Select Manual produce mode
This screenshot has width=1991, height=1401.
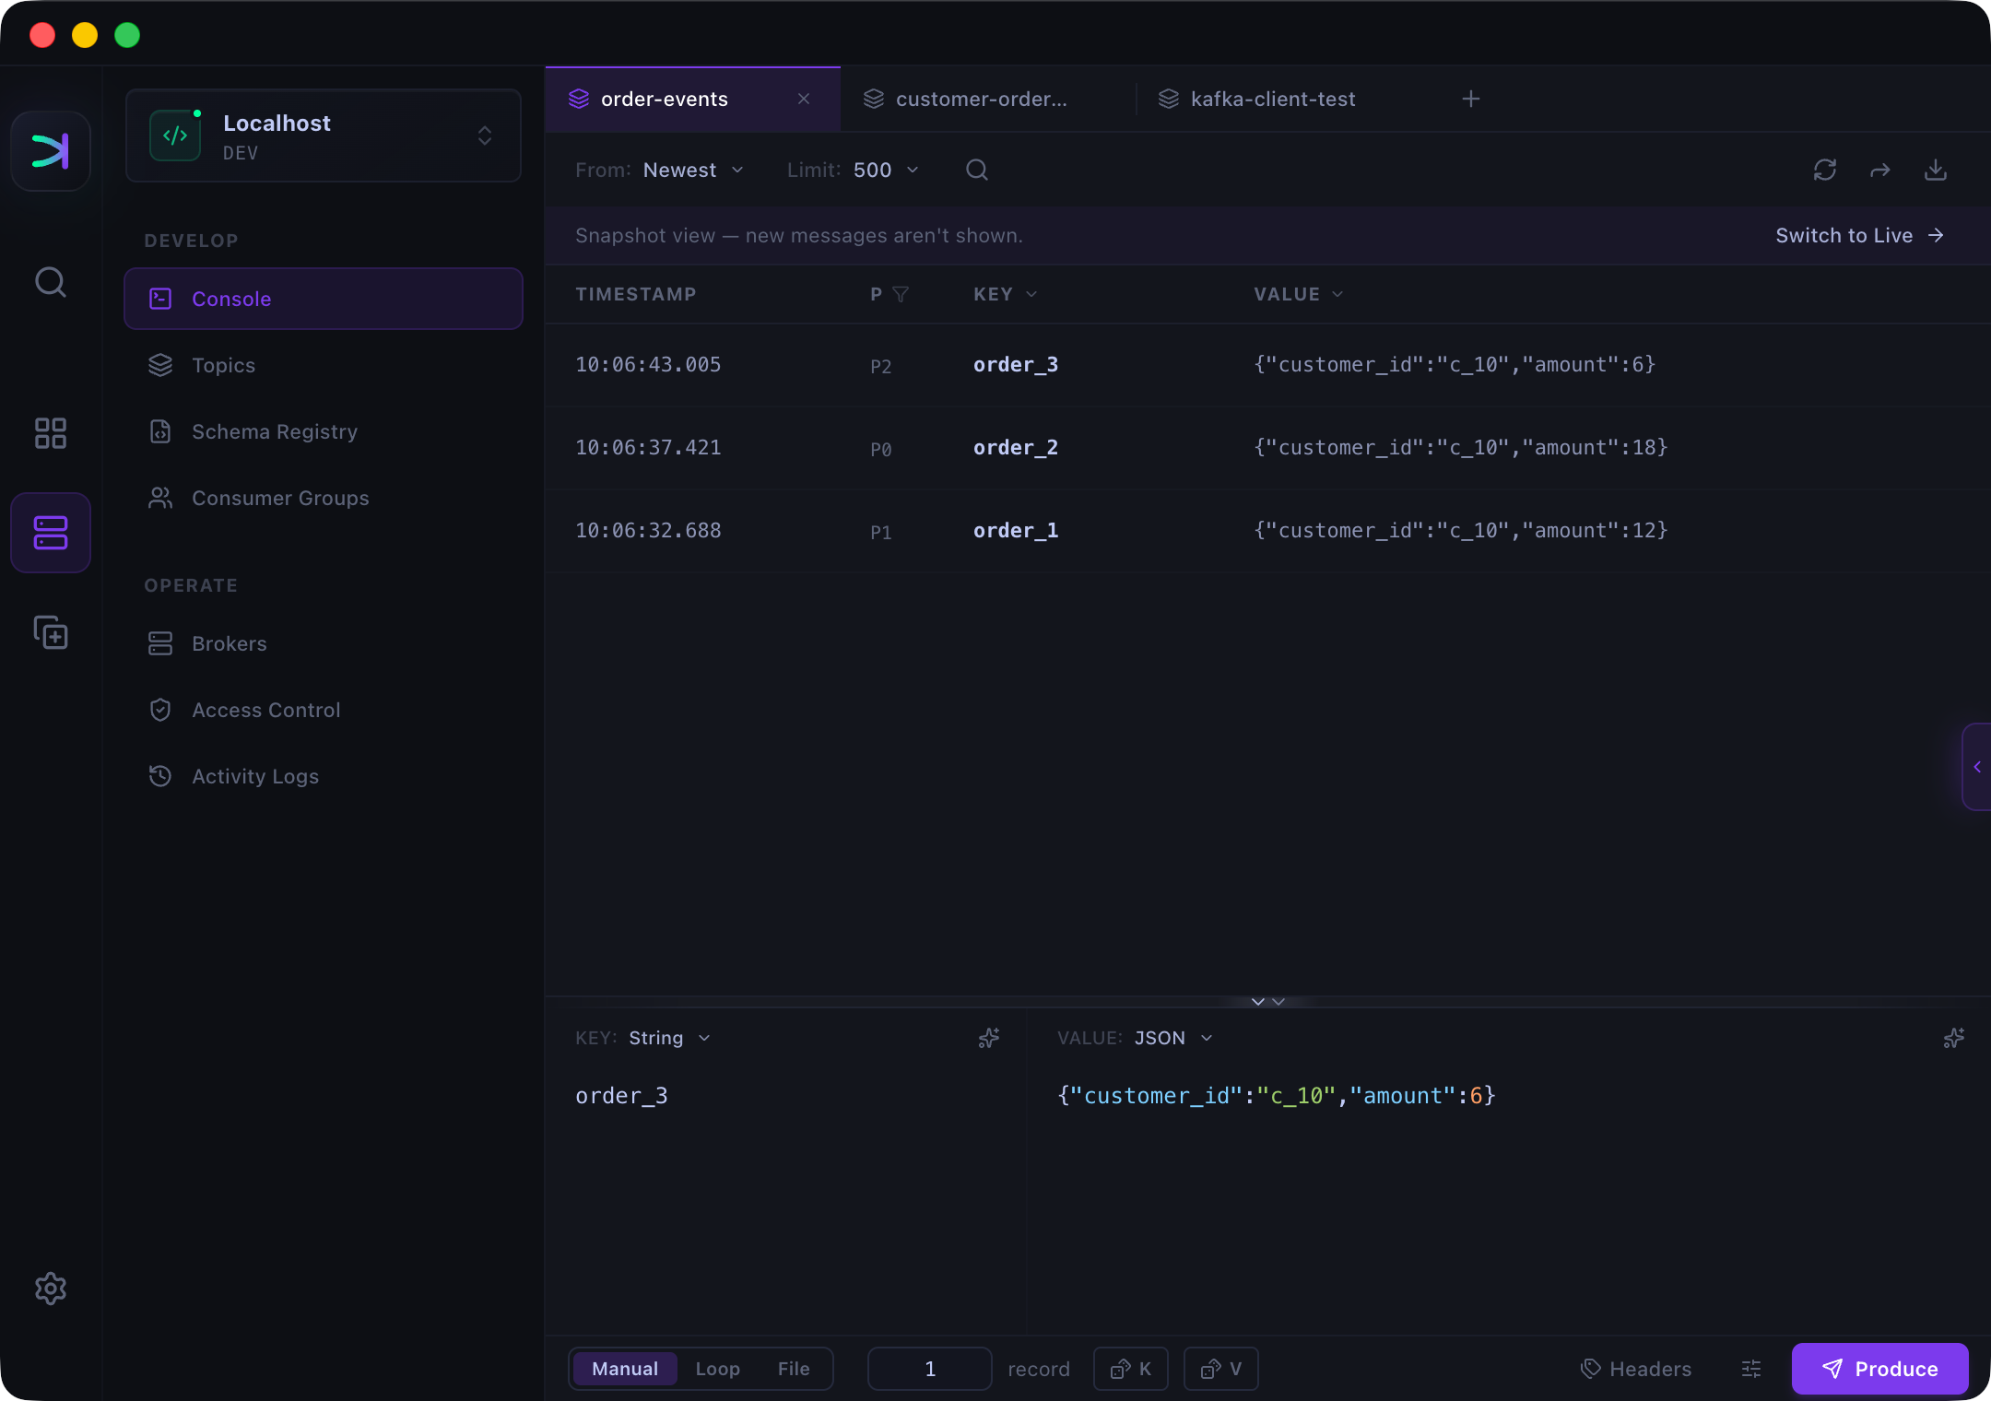coord(625,1369)
